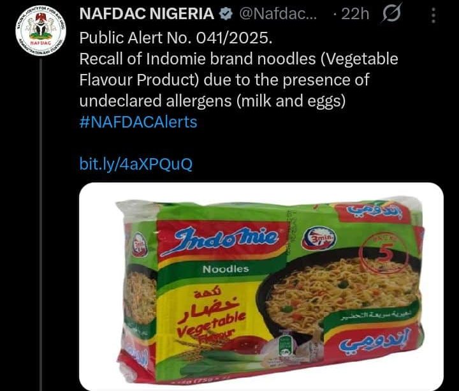The width and height of the screenshot is (459, 391).
Task: Click the blue '3 min' badge beside logo
Action: coord(320,240)
